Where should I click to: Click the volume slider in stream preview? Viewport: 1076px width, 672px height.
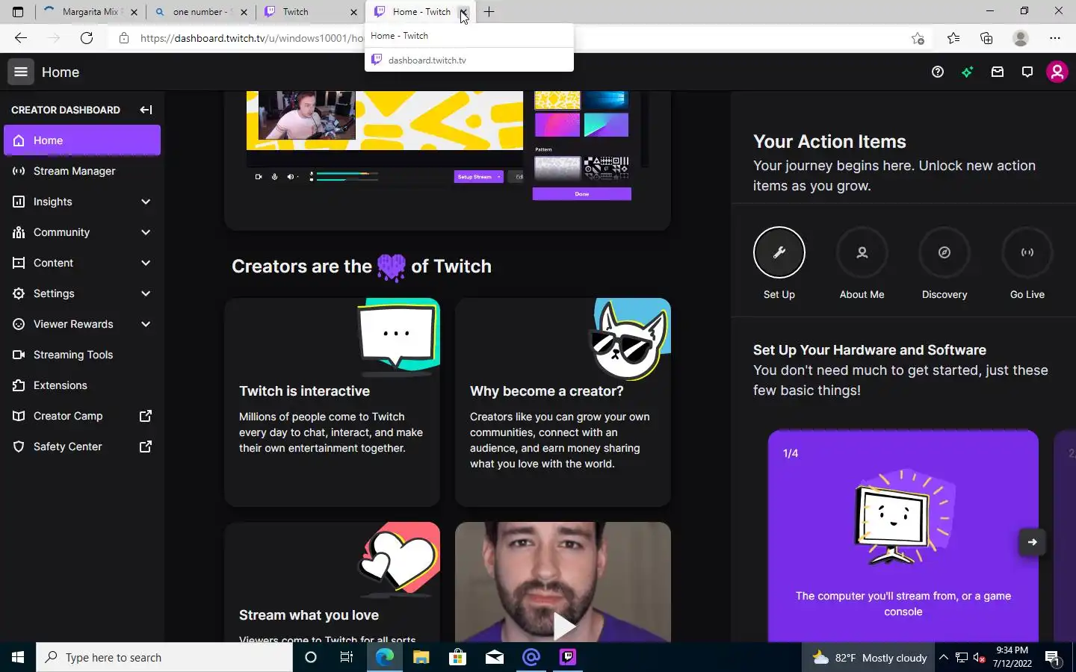click(x=347, y=177)
